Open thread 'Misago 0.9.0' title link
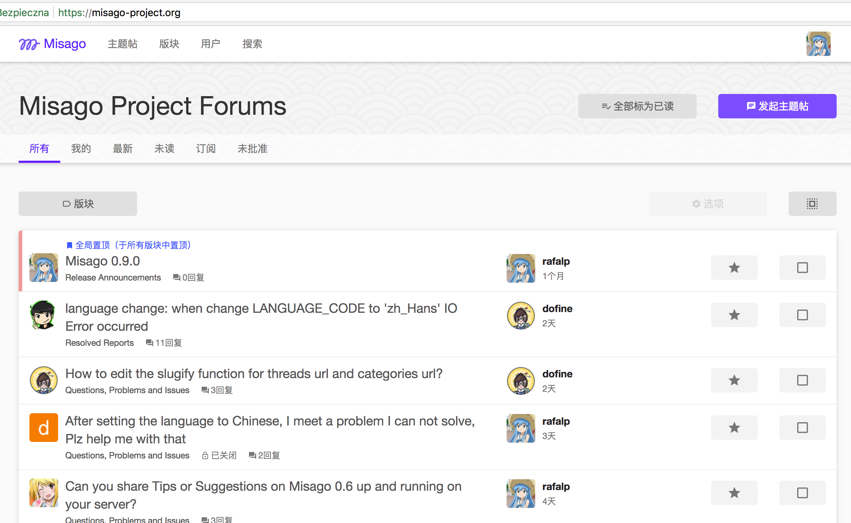Viewport: 851px width, 523px height. pos(103,261)
